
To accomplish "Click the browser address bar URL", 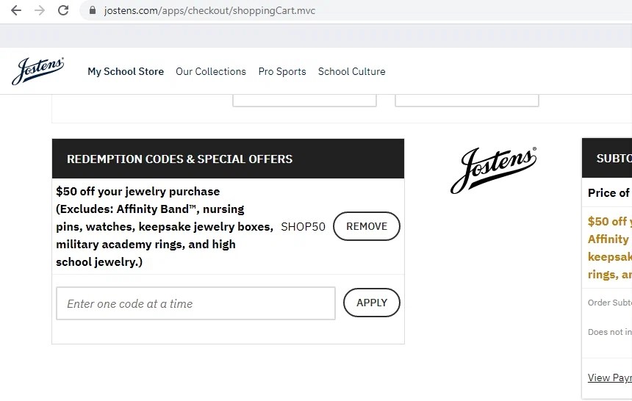I will click(209, 11).
